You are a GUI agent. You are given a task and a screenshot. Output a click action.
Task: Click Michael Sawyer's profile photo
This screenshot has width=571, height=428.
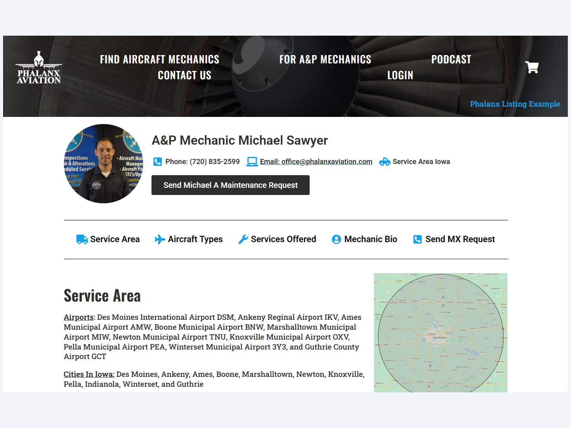pyautogui.click(x=103, y=164)
